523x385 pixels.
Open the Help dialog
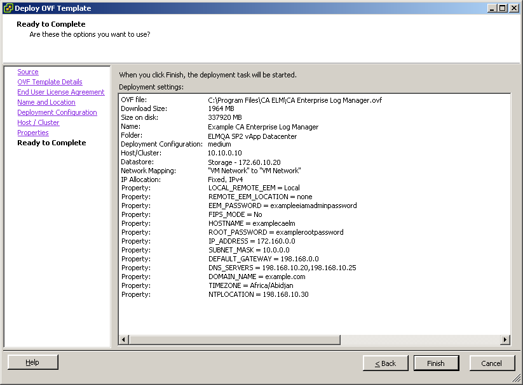(x=32, y=362)
